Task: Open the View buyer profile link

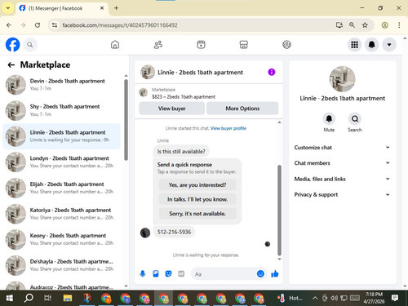Action: 228,128
